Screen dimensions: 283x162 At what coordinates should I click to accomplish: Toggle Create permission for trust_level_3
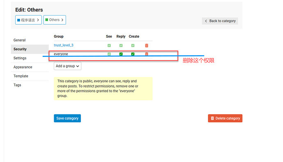tap(133, 45)
